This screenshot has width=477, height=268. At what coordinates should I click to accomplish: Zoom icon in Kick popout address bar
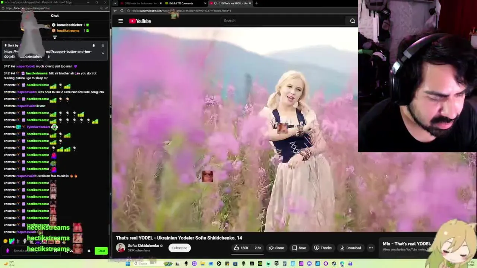[x=101, y=8]
